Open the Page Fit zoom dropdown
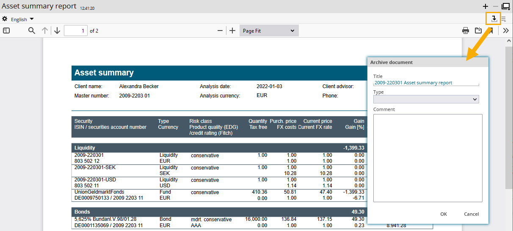 coord(269,31)
